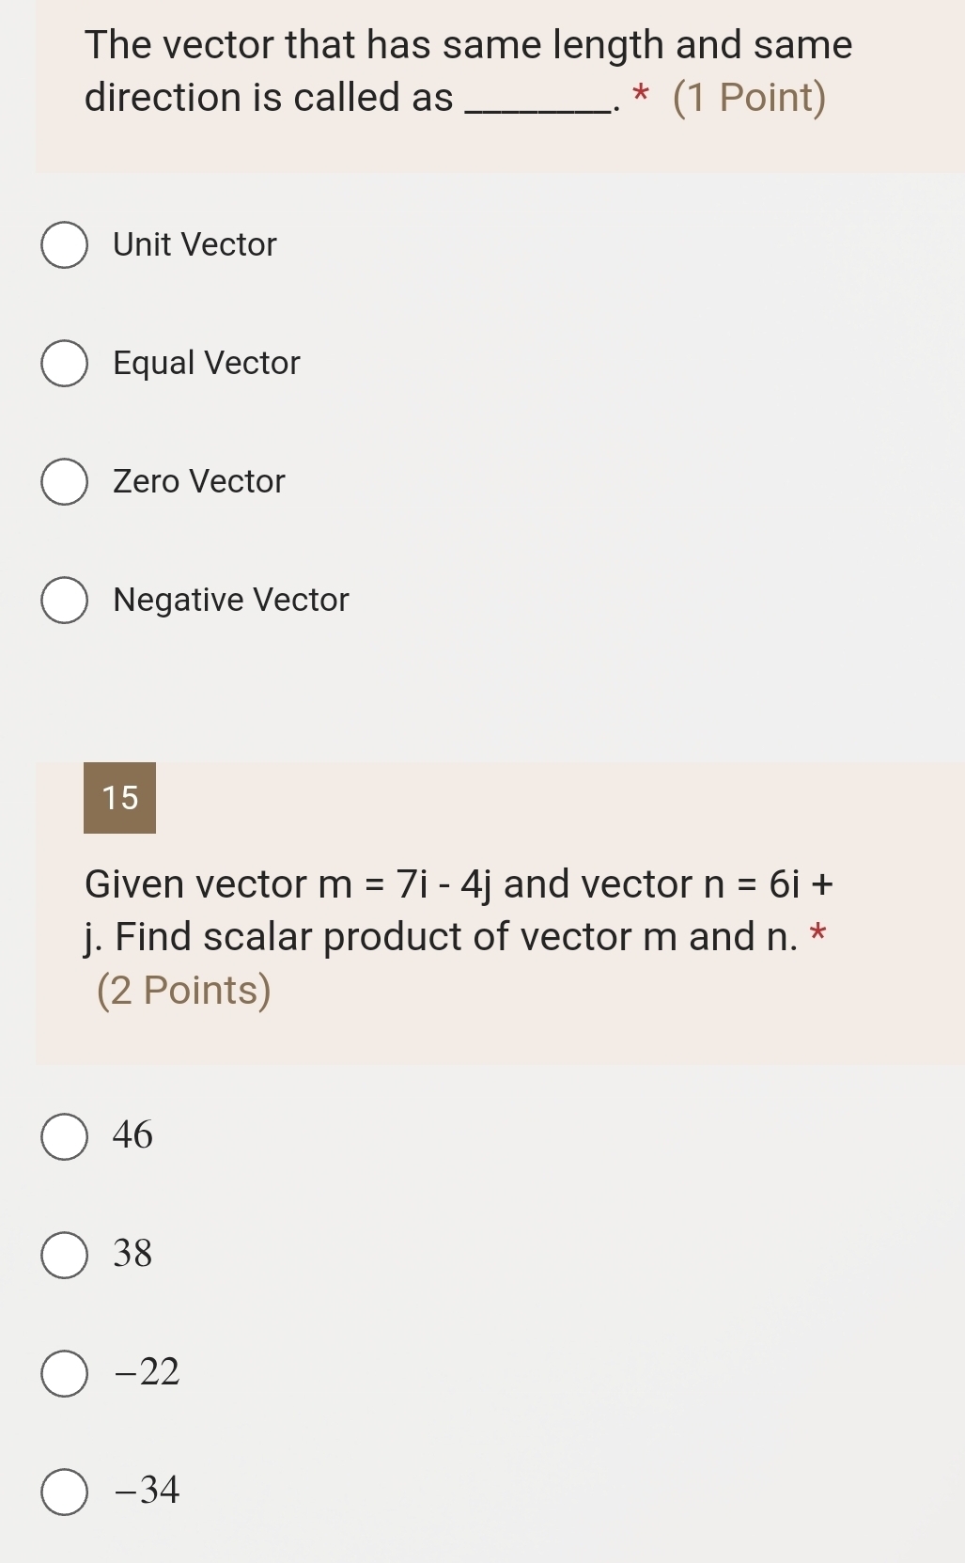Select the radio button for 46

click(65, 1136)
